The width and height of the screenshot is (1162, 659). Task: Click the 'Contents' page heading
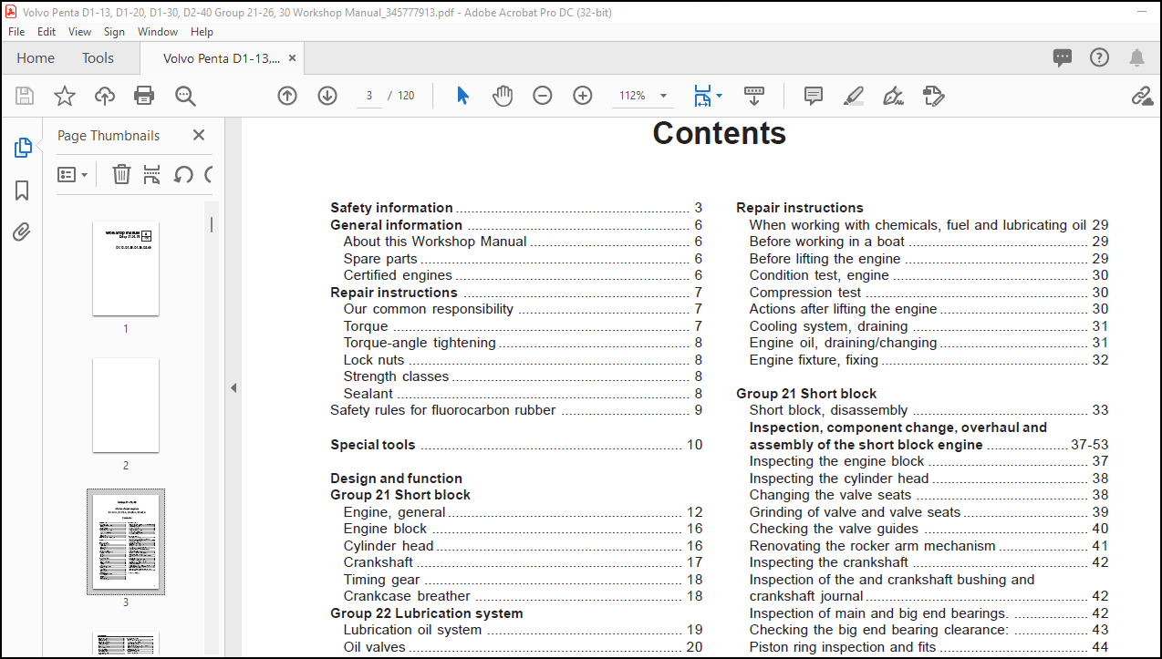coord(720,133)
